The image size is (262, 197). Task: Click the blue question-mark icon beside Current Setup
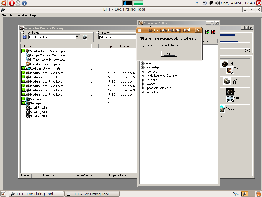(25, 37)
